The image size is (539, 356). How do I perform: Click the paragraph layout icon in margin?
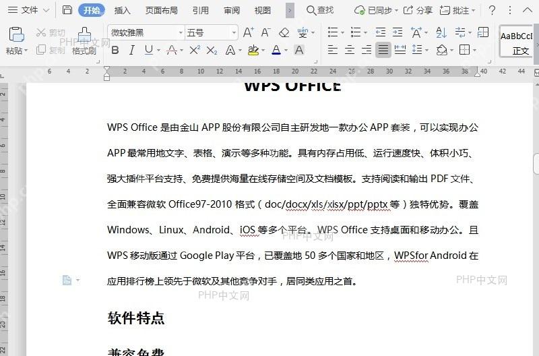pos(67,280)
